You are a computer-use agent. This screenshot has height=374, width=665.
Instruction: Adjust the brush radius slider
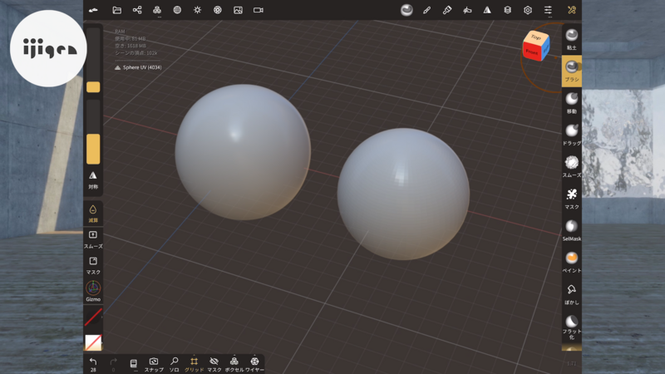pyautogui.click(x=93, y=60)
